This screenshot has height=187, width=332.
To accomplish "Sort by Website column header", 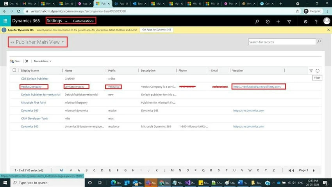I will 237,70.
